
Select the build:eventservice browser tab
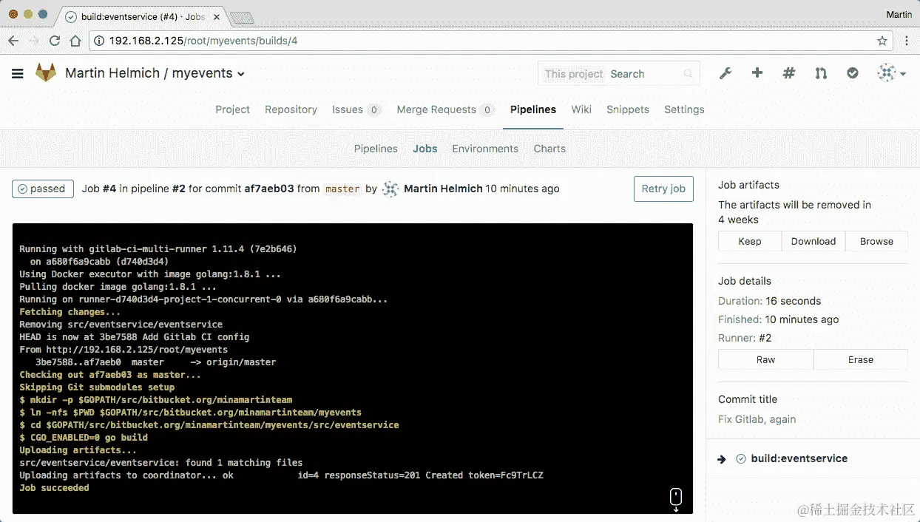(141, 16)
